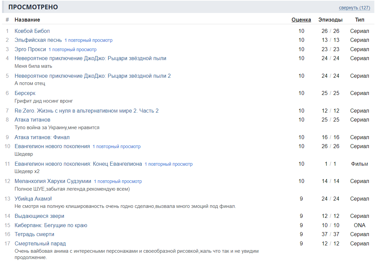
Task: Click Смертельный парад title link
Action: click(x=40, y=243)
